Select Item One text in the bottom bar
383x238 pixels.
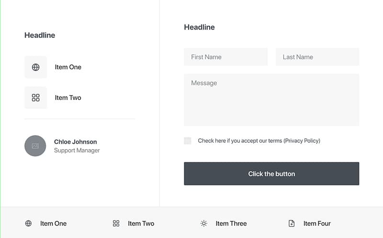[53, 223]
